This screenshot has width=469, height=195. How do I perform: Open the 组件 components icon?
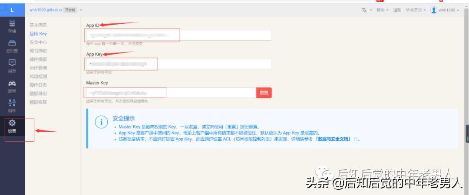point(12,103)
